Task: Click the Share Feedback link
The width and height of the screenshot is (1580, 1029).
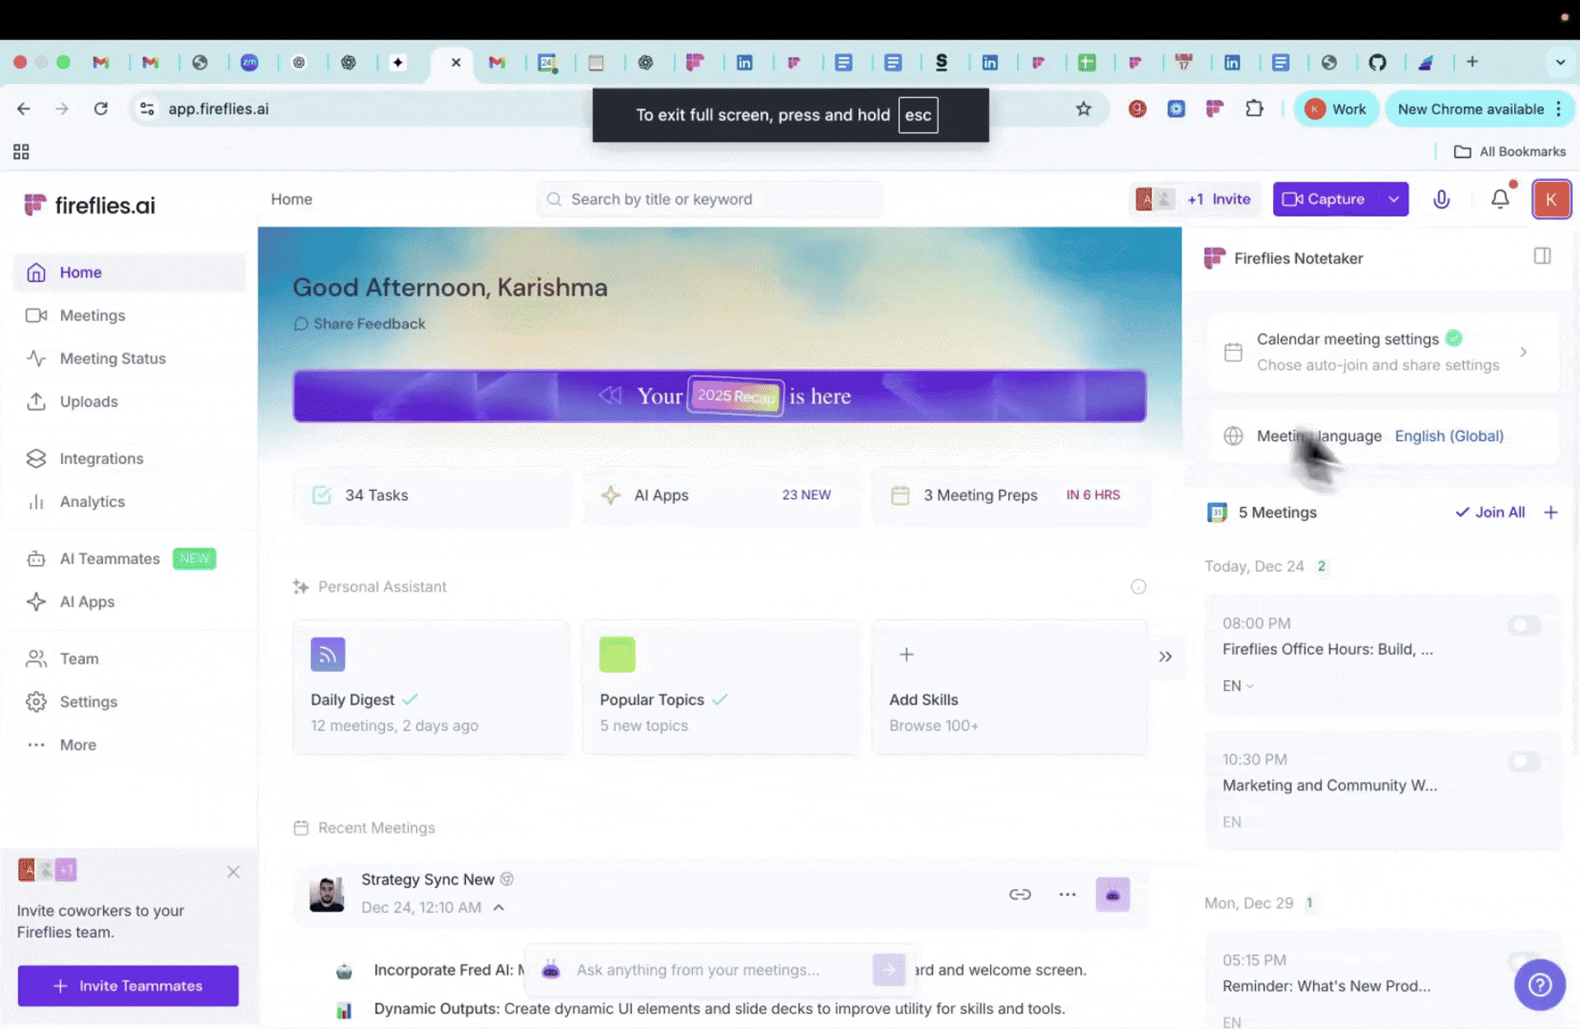Action: (x=369, y=324)
